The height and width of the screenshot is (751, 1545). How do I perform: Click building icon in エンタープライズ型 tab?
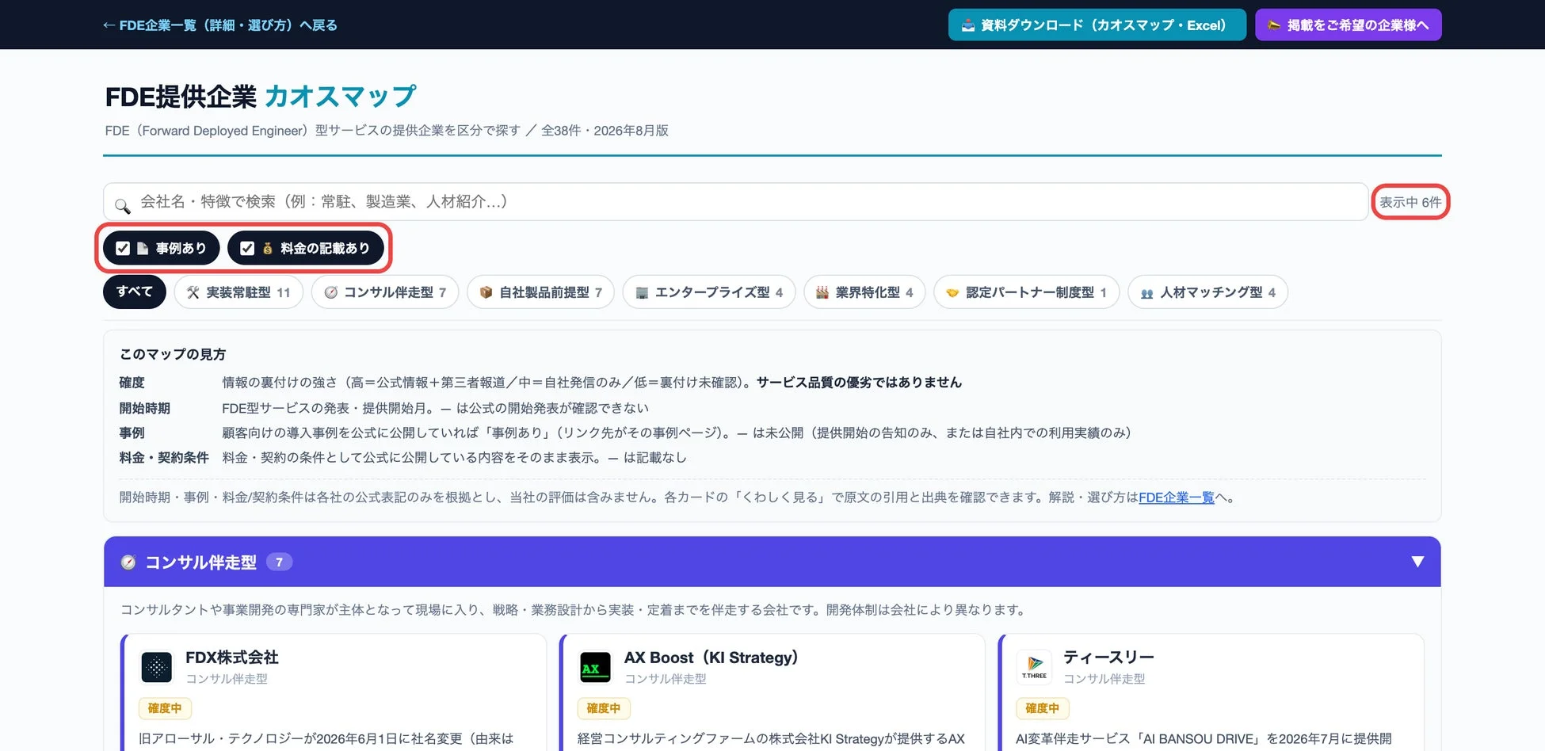[x=642, y=292]
